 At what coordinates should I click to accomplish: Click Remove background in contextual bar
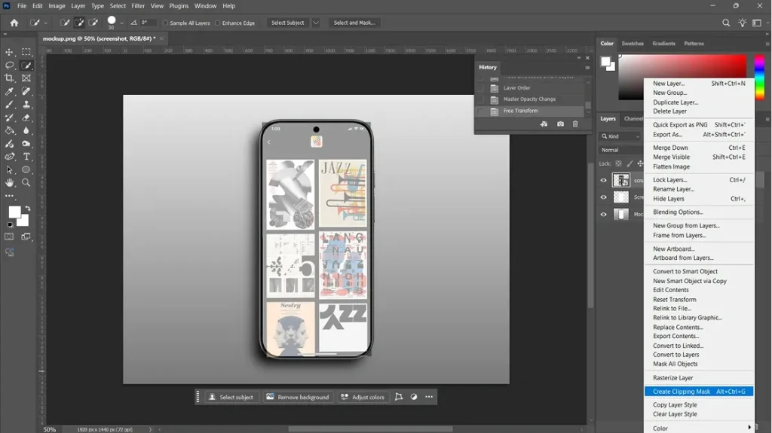point(297,397)
